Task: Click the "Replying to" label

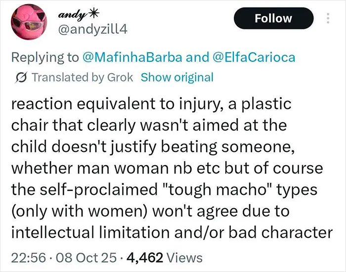Action: point(45,57)
